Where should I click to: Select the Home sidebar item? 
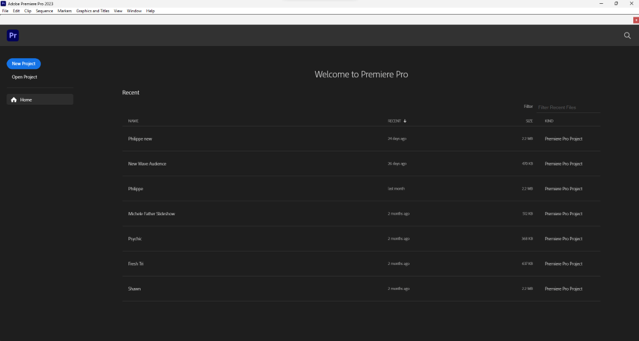click(x=40, y=100)
